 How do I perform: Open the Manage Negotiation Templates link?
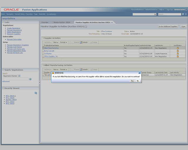pos(18,45)
